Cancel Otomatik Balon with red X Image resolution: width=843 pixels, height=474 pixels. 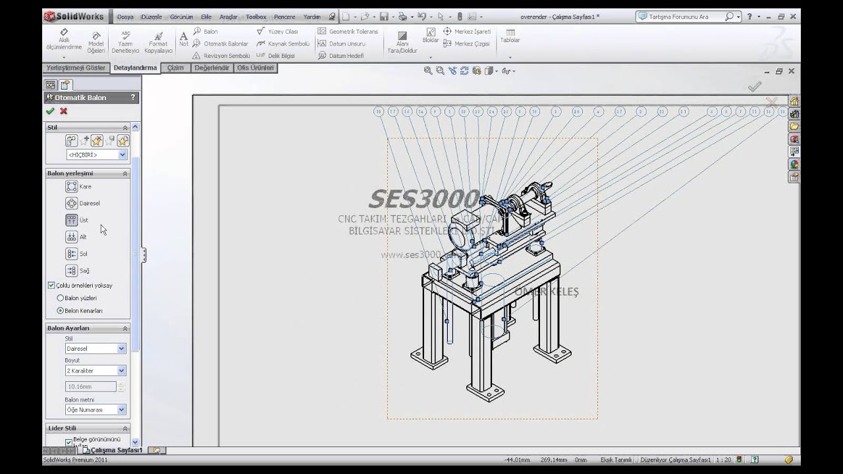coord(63,111)
